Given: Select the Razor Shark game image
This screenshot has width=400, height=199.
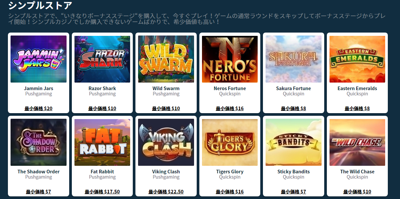Looking at the screenshot, I should click(102, 59).
